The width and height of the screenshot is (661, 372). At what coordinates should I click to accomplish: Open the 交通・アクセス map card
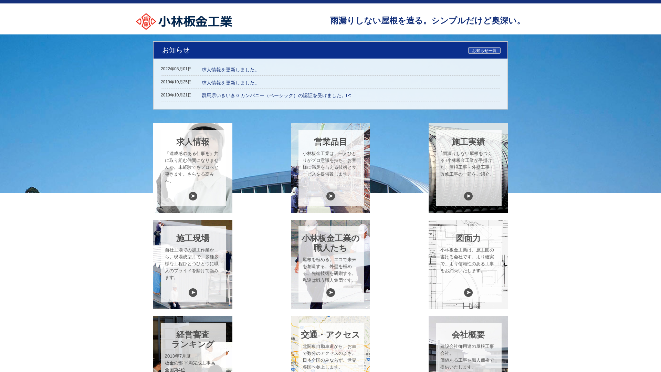[x=330, y=335]
